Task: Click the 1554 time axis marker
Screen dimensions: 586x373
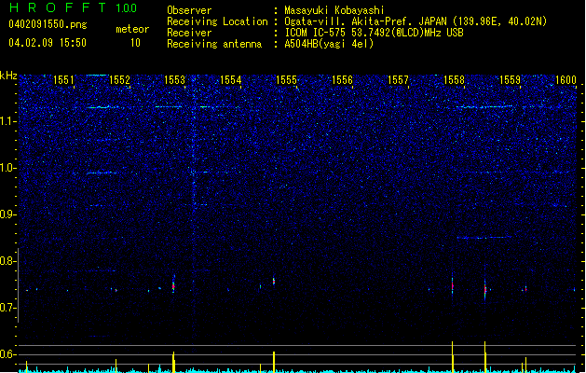Action: coord(231,80)
